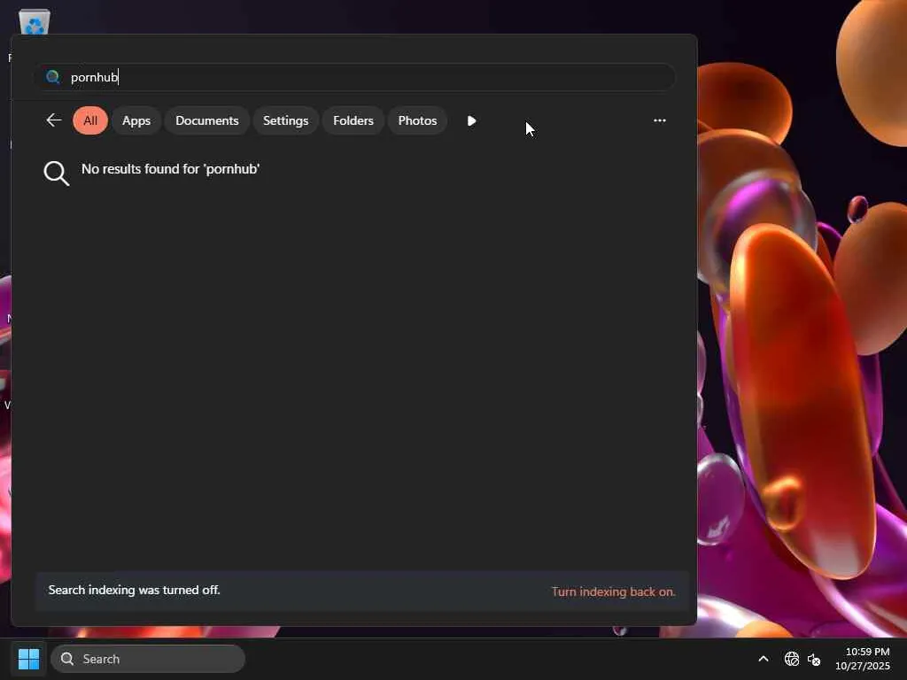
Task: Switch to the Apps filter
Action: [x=136, y=120]
